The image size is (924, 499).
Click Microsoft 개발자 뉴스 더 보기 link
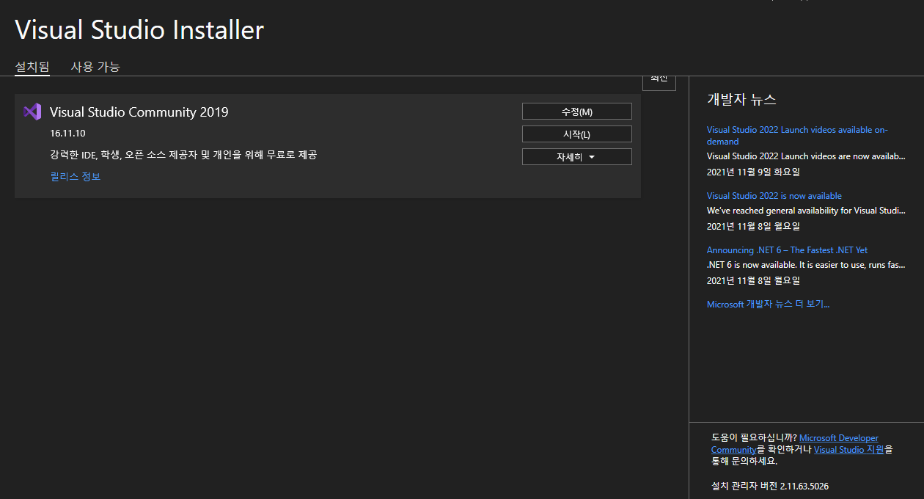point(768,305)
